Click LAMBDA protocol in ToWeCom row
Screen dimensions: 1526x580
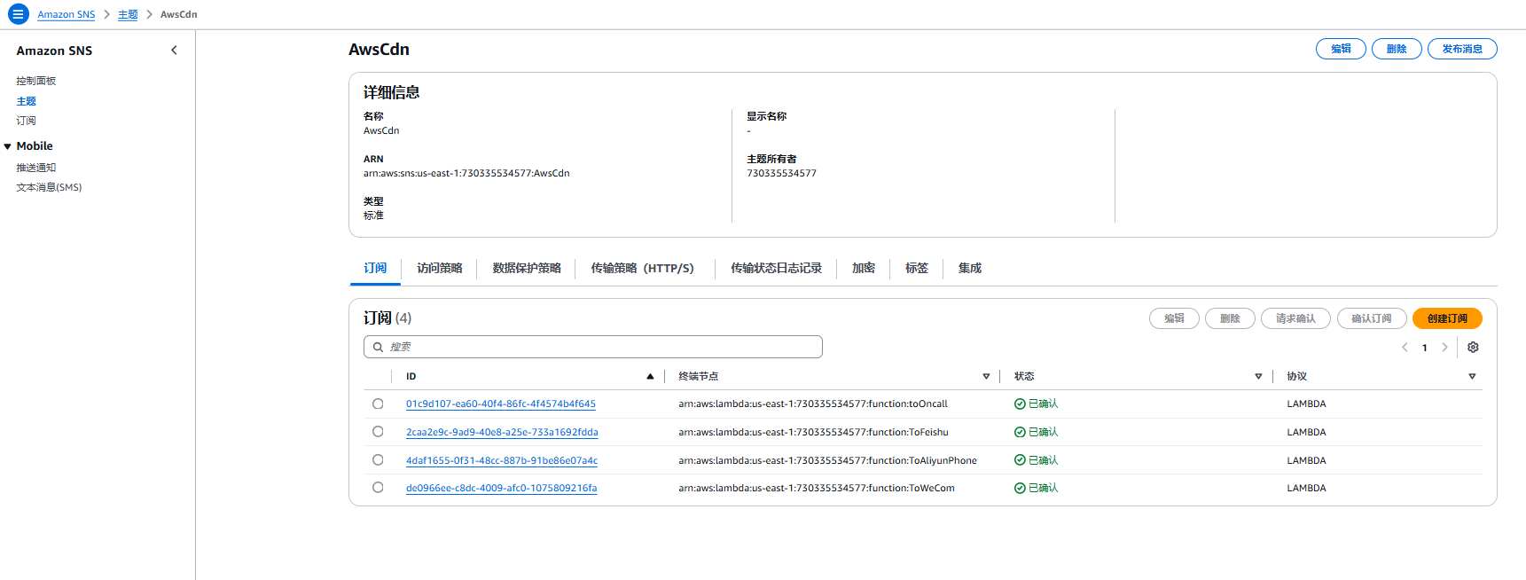pos(1306,488)
